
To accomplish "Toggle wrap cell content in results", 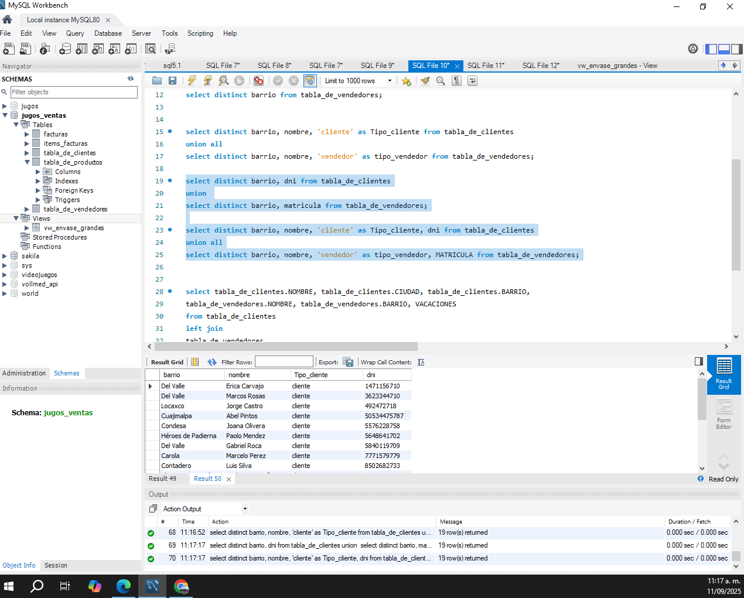I will [421, 362].
